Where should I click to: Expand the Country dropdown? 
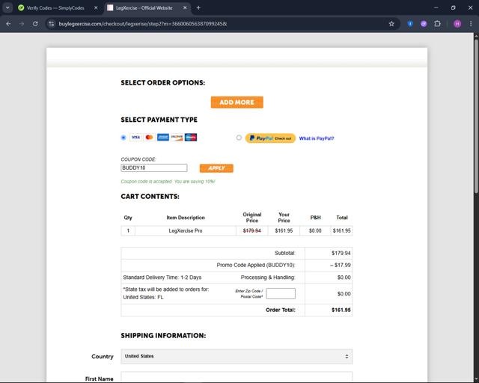pos(237,356)
